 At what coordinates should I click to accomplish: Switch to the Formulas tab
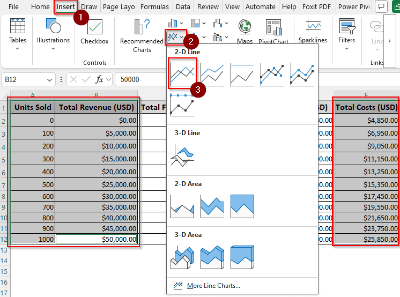(x=154, y=6)
